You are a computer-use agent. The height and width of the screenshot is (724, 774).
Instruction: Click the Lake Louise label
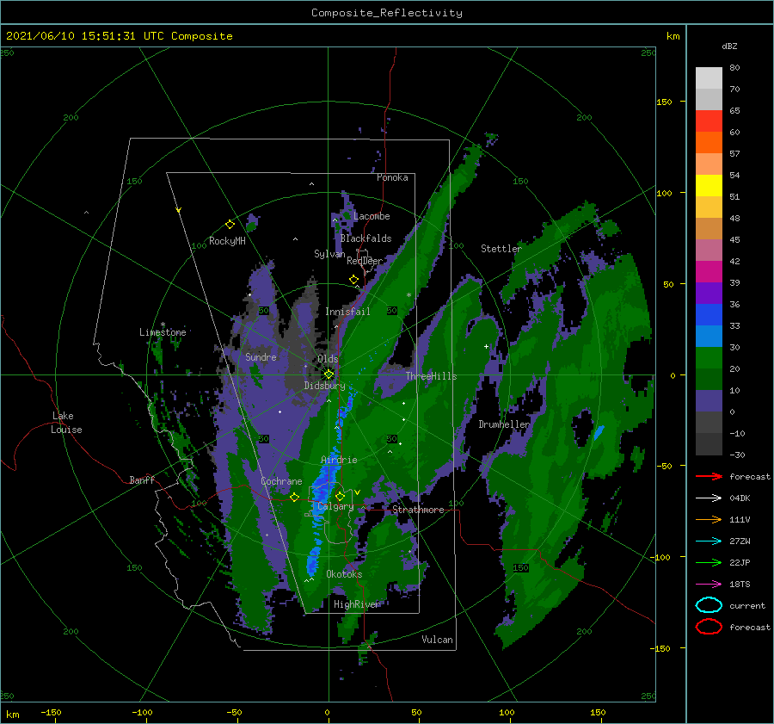[x=66, y=423]
